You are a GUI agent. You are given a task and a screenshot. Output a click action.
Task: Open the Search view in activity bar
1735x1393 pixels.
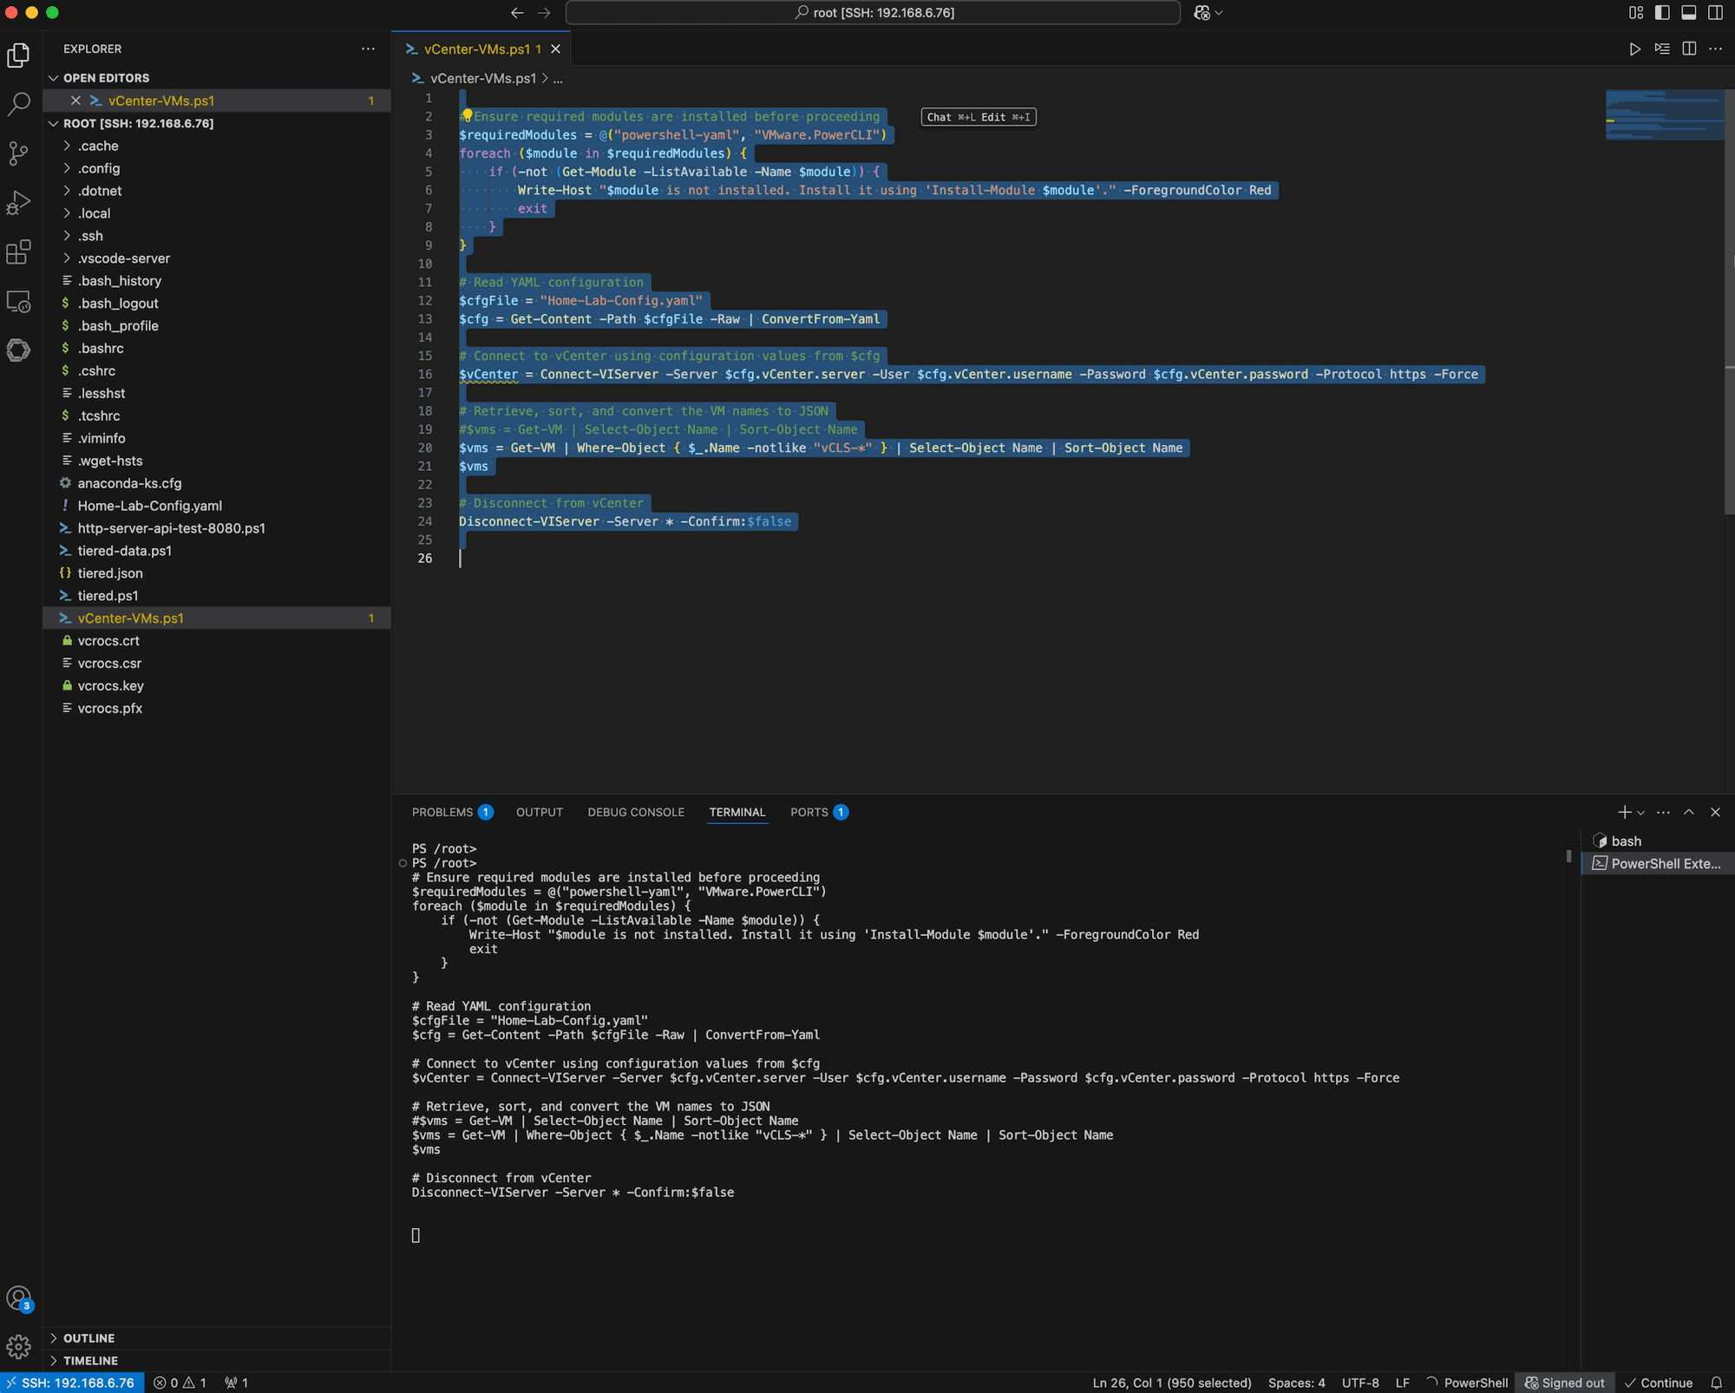coord(18,104)
